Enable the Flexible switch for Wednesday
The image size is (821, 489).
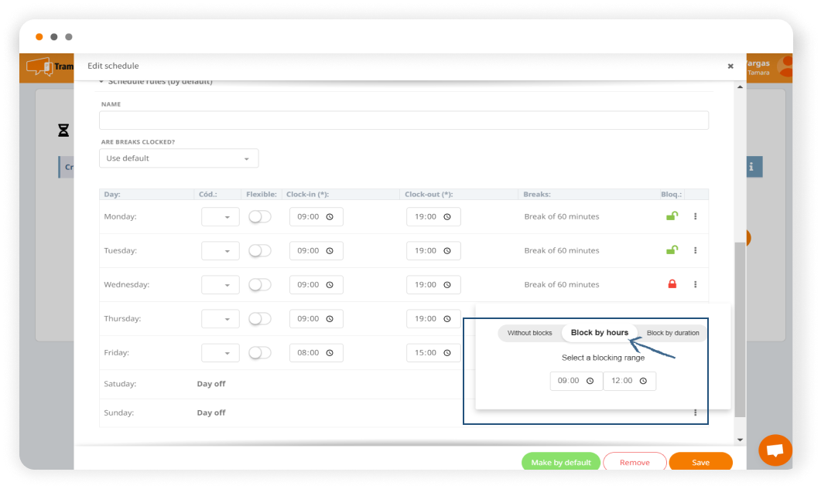click(260, 284)
